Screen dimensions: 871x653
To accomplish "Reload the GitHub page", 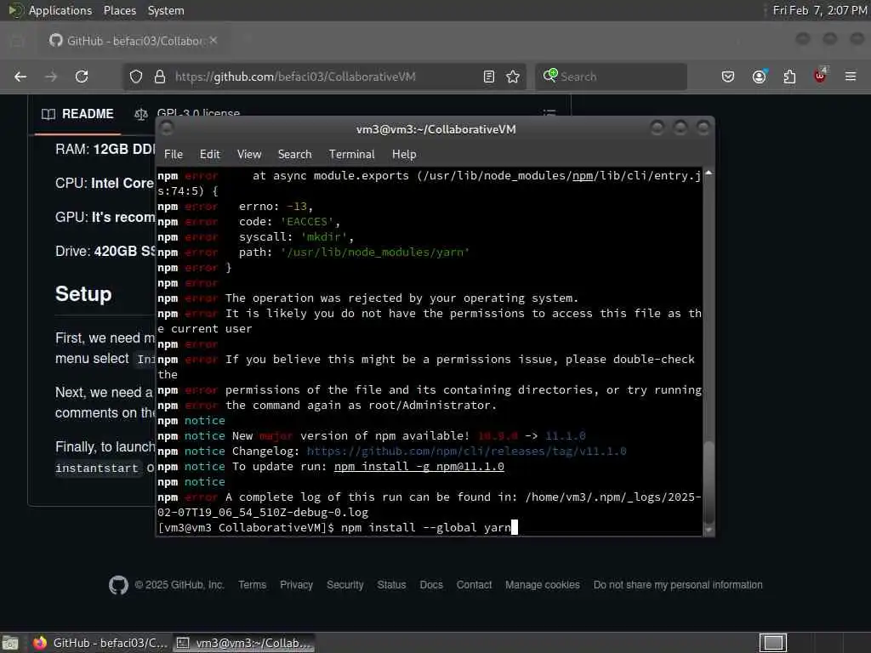I will [82, 77].
